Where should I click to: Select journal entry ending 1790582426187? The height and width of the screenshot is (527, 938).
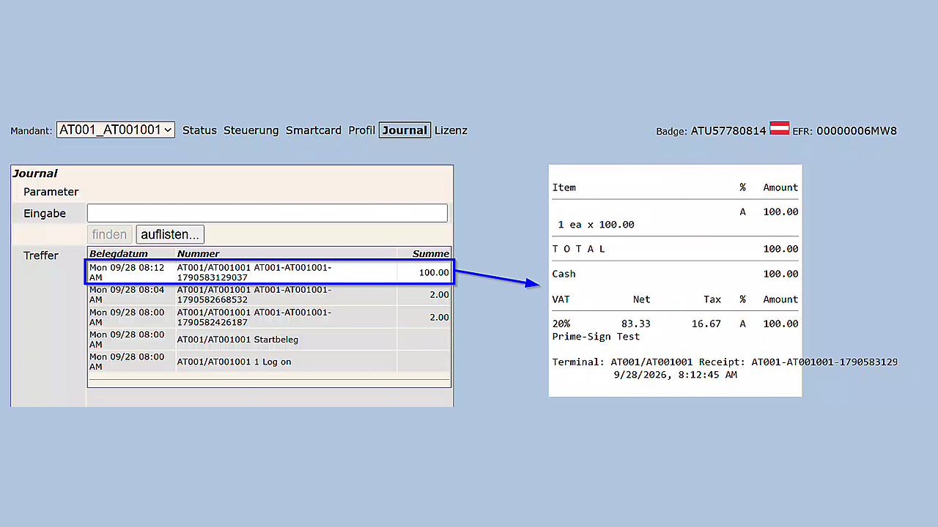tap(270, 317)
